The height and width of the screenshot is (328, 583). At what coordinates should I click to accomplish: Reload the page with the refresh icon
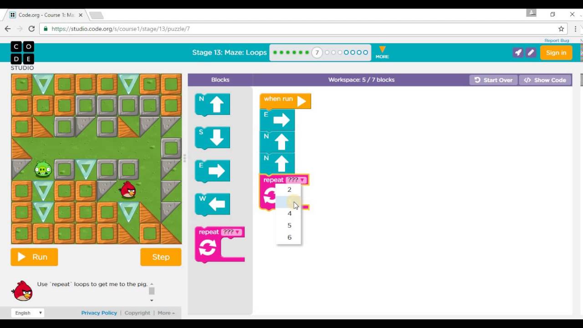[31, 29]
